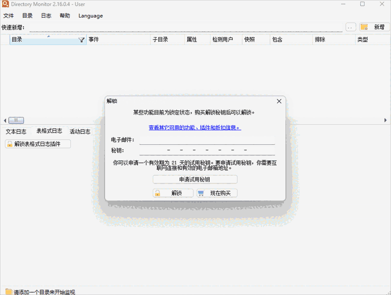Image resolution: width=391 pixels, height=295 pixels.
Task: Open the 文件 menu
Action: 8,16
